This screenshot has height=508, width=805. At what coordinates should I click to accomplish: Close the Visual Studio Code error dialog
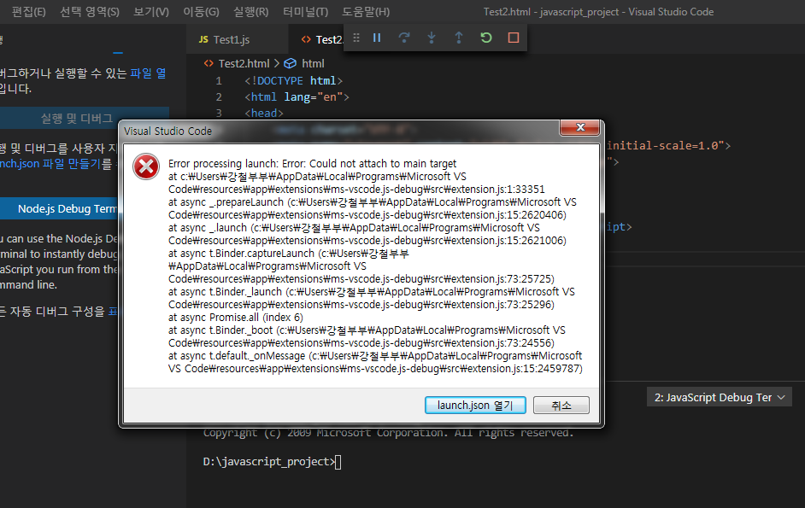point(580,126)
